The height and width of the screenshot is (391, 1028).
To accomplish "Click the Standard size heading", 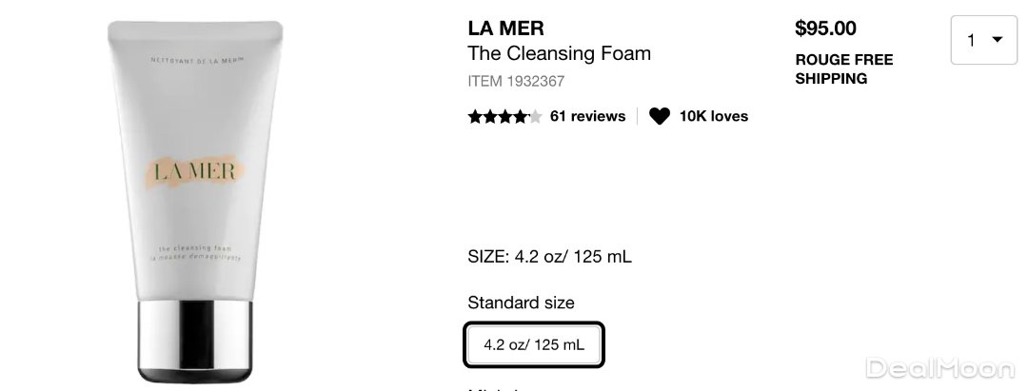I will pyautogui.click(x=521, y=303).
